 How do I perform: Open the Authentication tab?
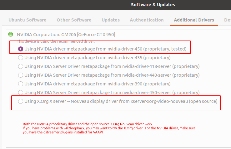point(147,20)
